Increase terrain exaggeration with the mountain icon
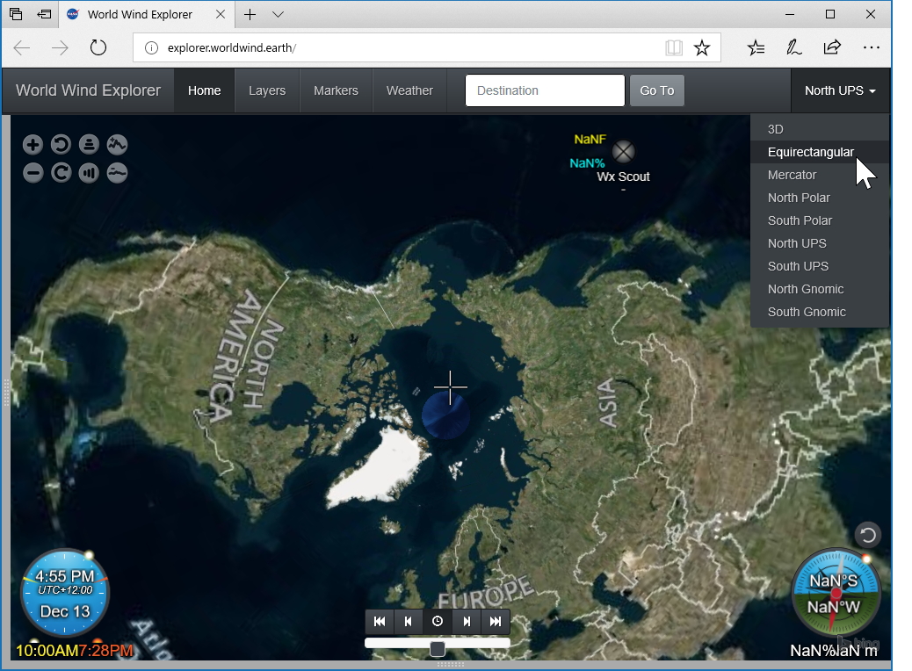Viewport: 912px width, 671px height. point(117,145)
